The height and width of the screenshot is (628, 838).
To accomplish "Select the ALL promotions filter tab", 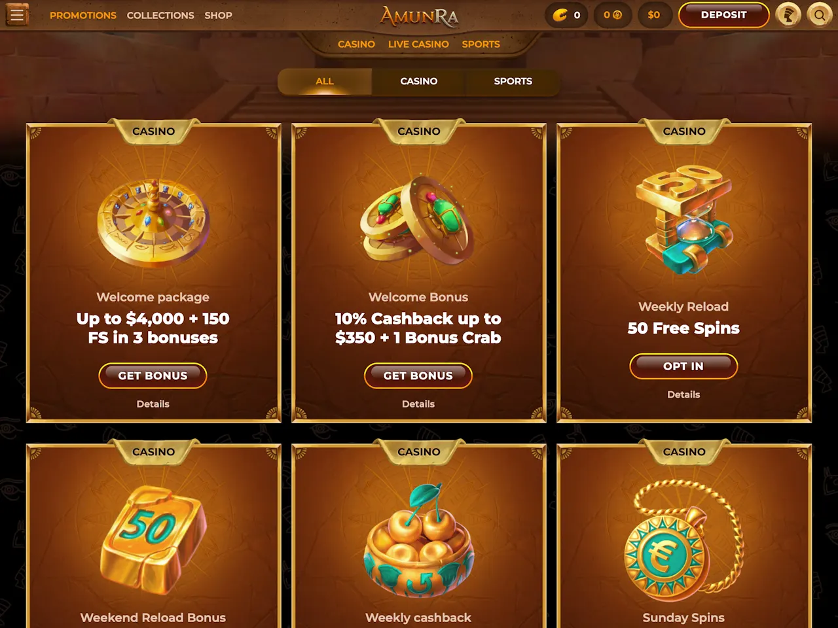I will point(325,81).
